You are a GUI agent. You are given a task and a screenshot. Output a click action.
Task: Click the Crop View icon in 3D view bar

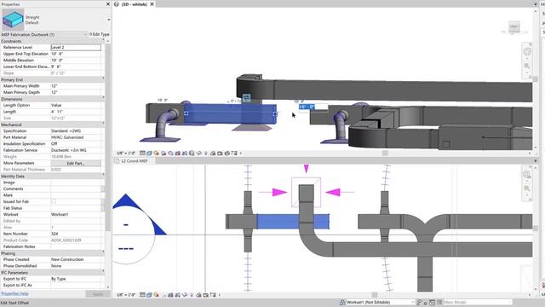[178, 153]
